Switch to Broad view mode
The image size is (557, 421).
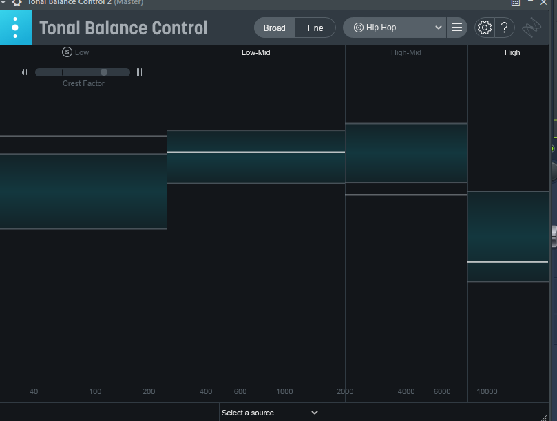(x=275, y=28)
